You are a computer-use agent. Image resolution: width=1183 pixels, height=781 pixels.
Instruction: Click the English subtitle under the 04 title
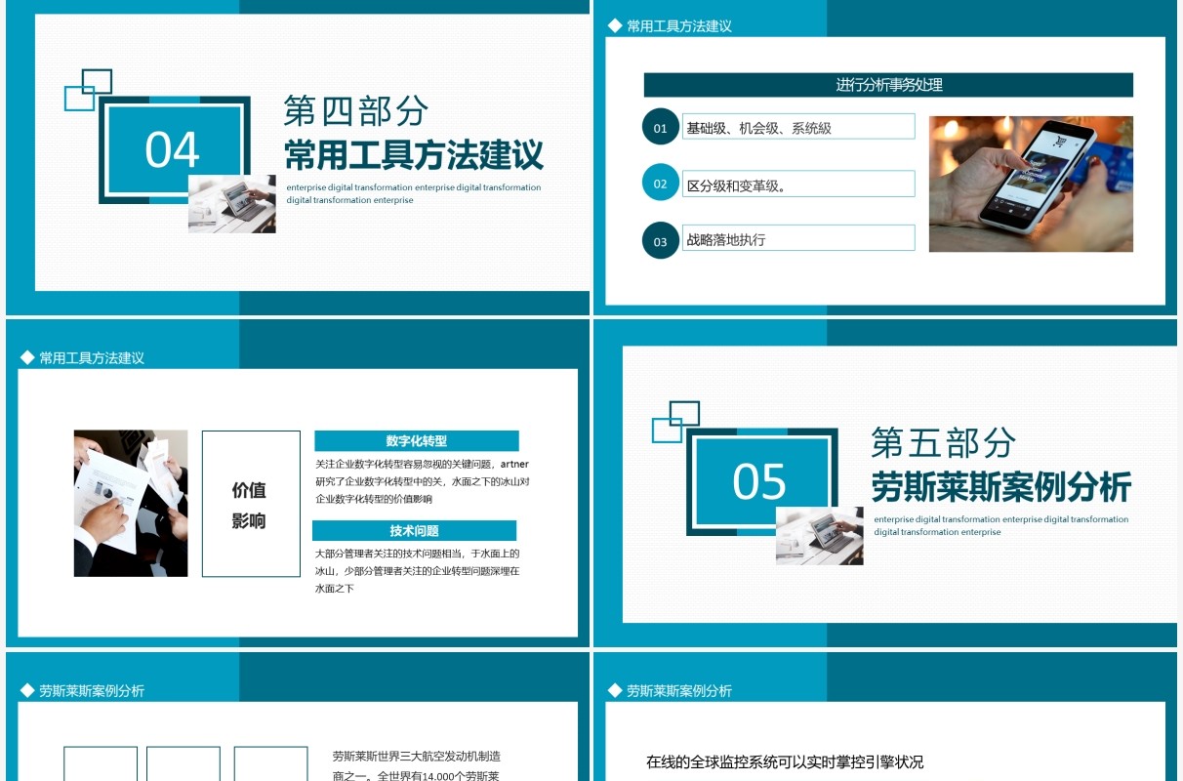coord(413,193)
